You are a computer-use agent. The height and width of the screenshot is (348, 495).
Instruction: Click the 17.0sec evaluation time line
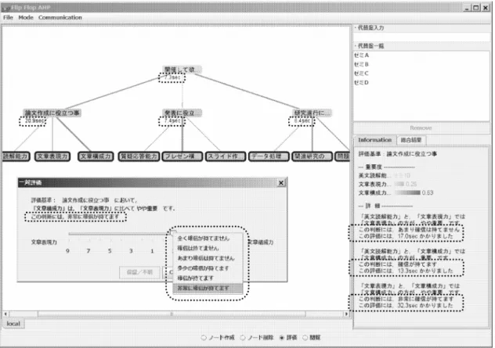click(406, 236)
